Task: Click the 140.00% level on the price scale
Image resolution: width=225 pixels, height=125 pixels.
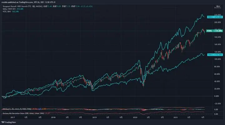Action: click(217, 44)
